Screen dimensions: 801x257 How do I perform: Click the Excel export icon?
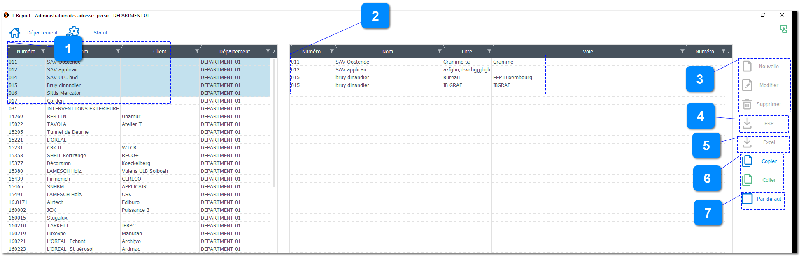[x=747, y=142]
